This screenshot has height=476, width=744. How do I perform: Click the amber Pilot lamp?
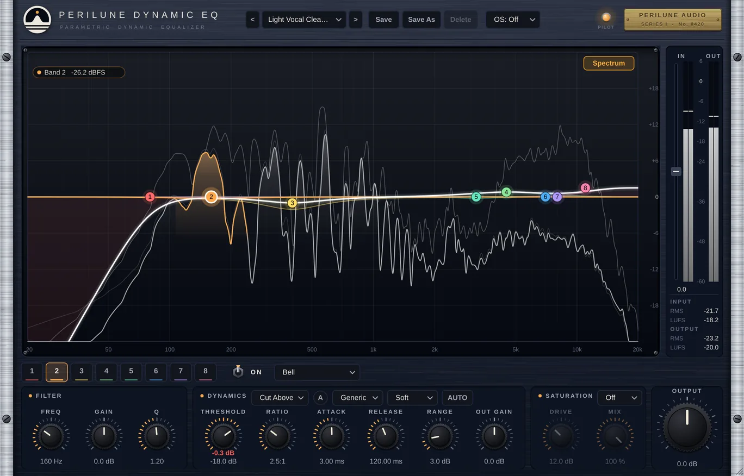tap(606, 17)
